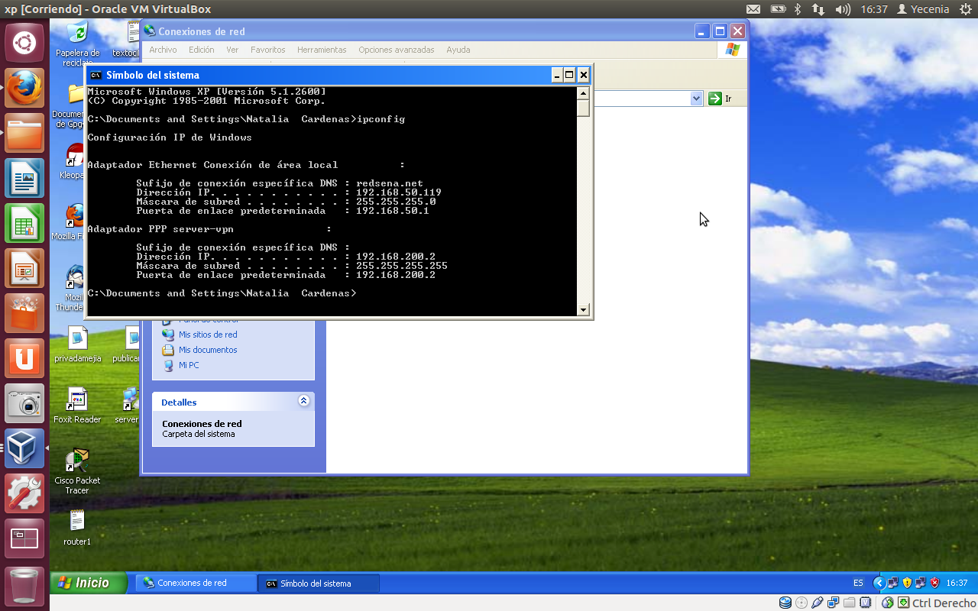
Task: Launch LibreOffice Writer from the dock
Action: (x=24, y=178)
